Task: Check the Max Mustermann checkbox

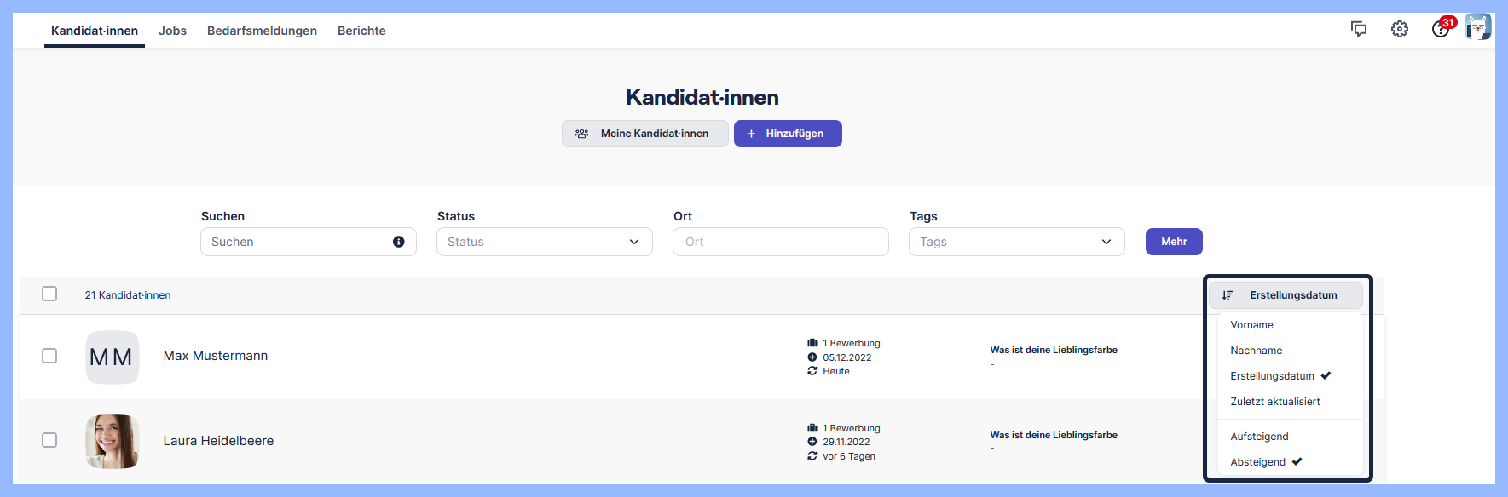Action: 49,356
